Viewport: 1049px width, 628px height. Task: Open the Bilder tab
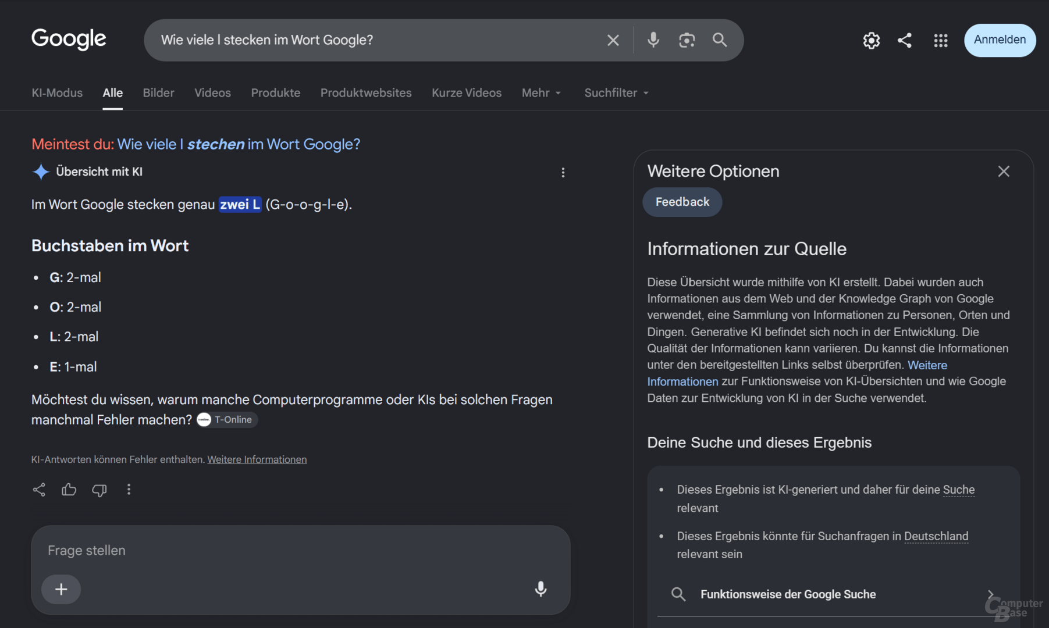pyautogui.click(x=158, y=93)
